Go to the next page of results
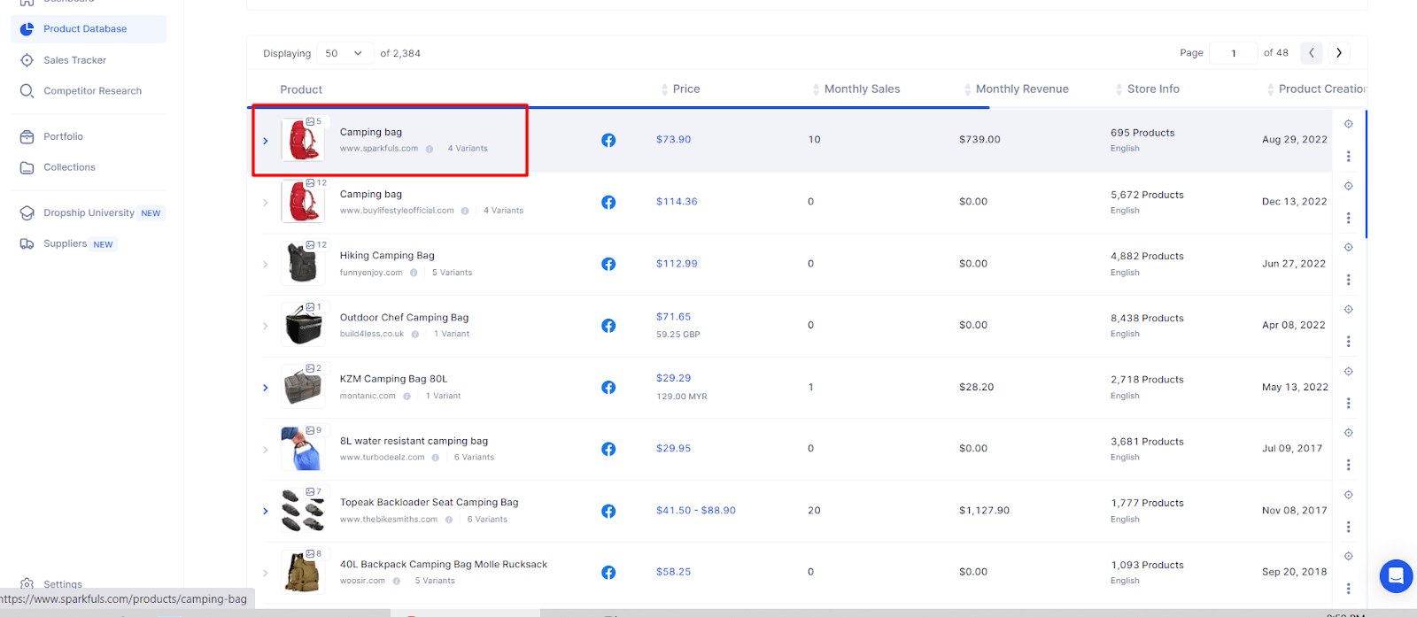Screen dimensions: 1417x617 point(1338,53)
